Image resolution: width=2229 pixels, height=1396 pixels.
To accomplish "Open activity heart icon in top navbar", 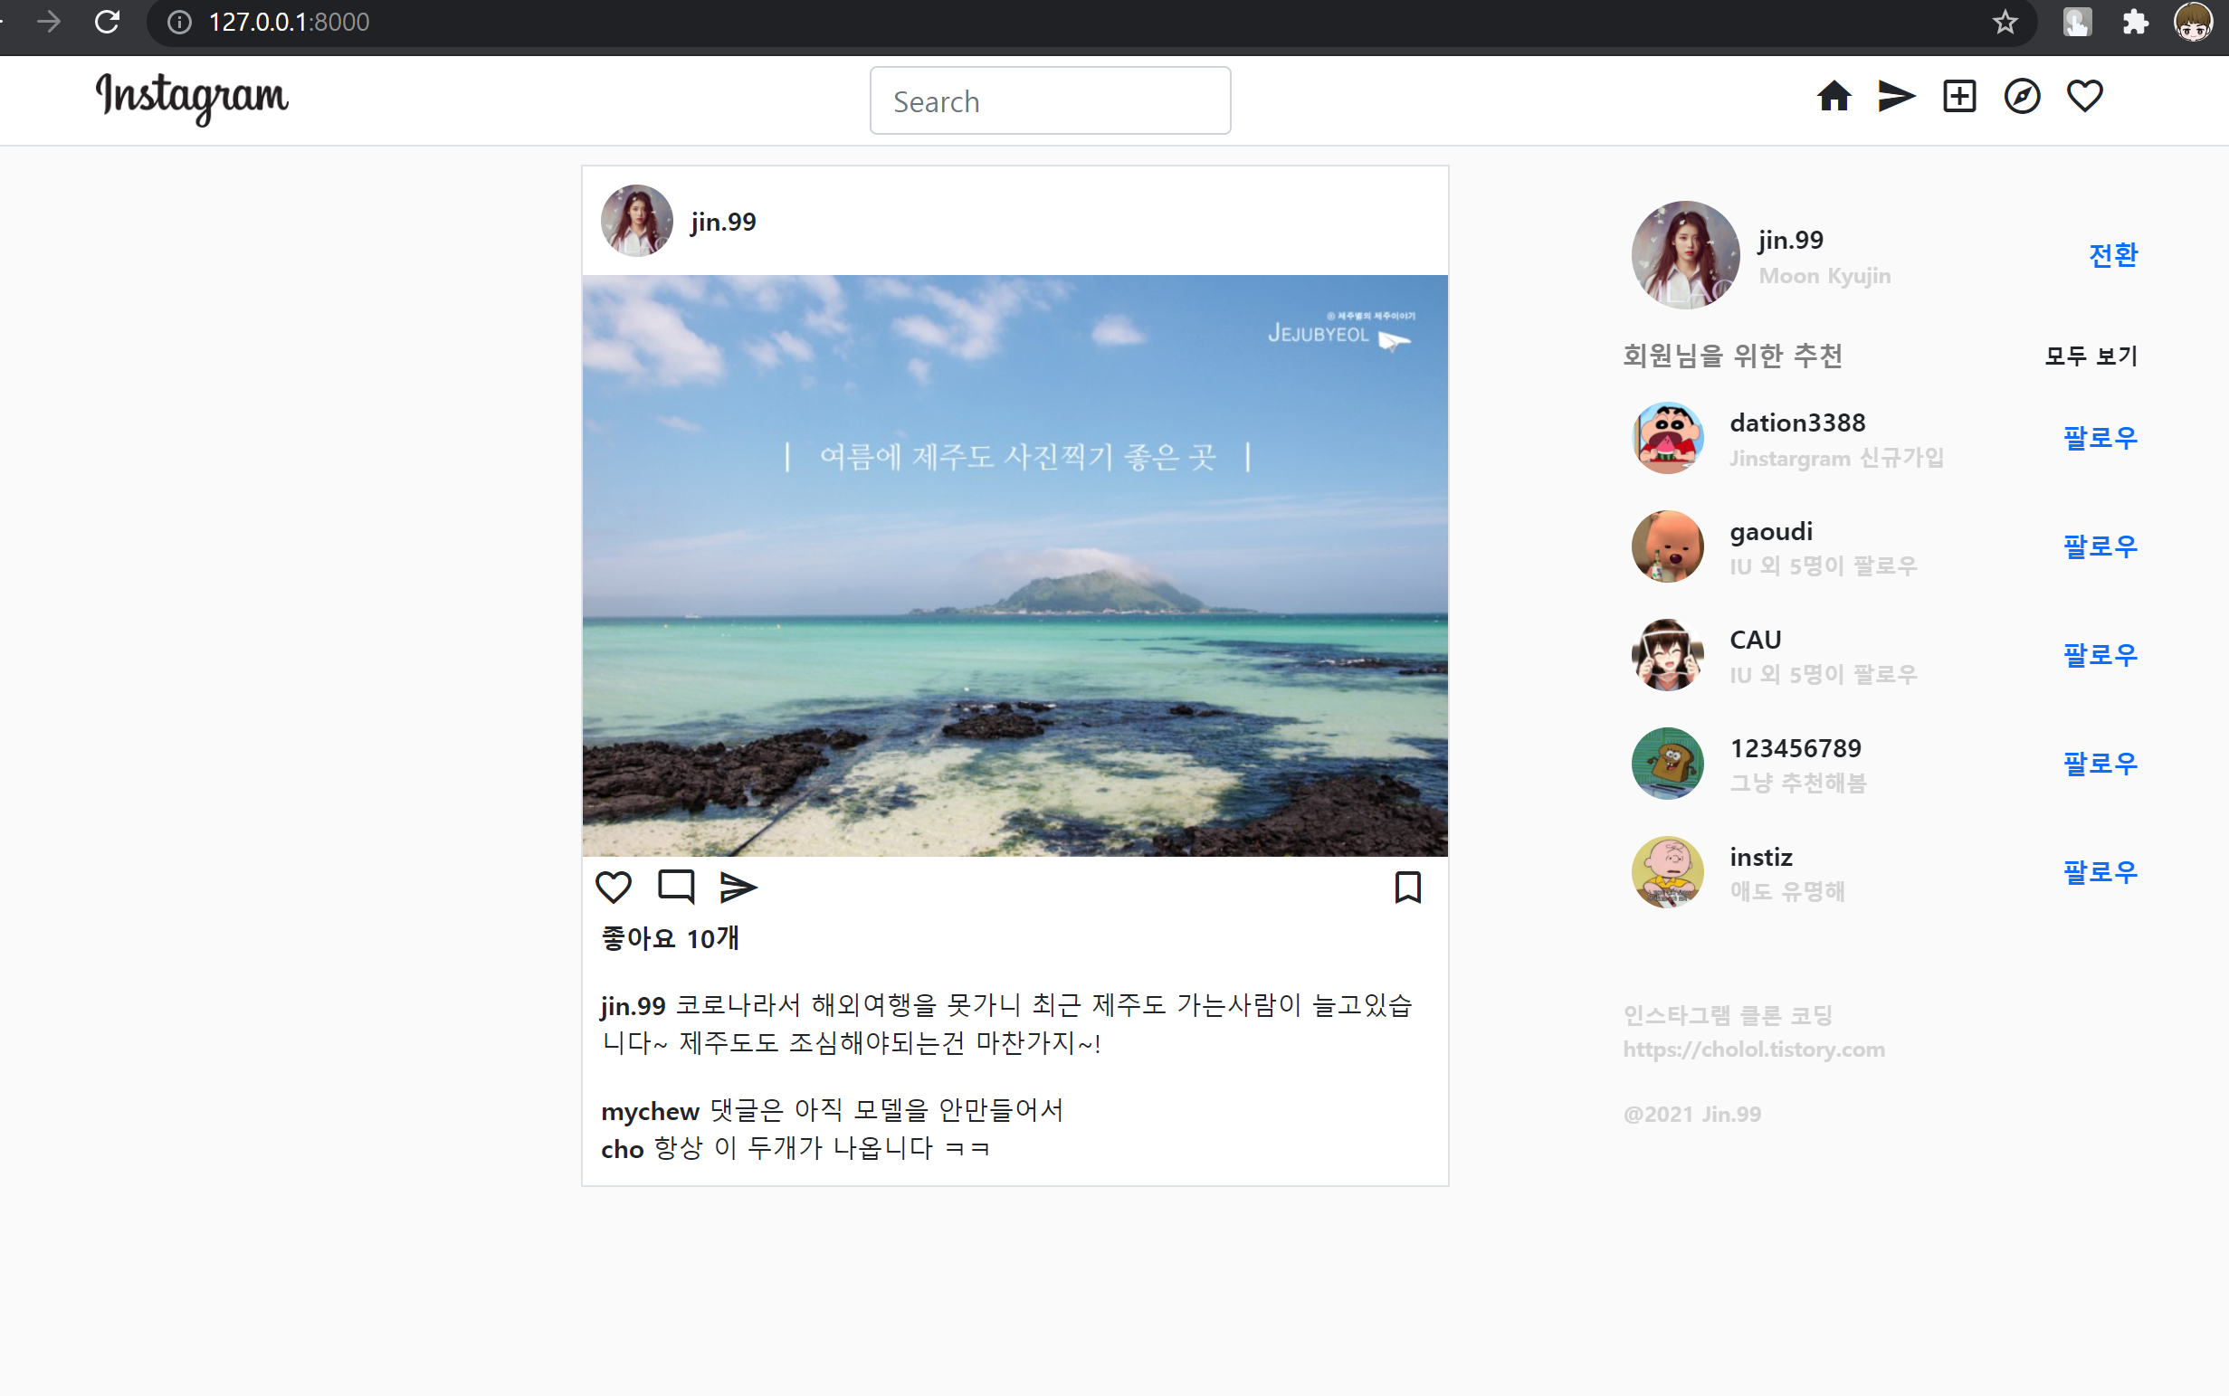I will (x=2085, y=96).
